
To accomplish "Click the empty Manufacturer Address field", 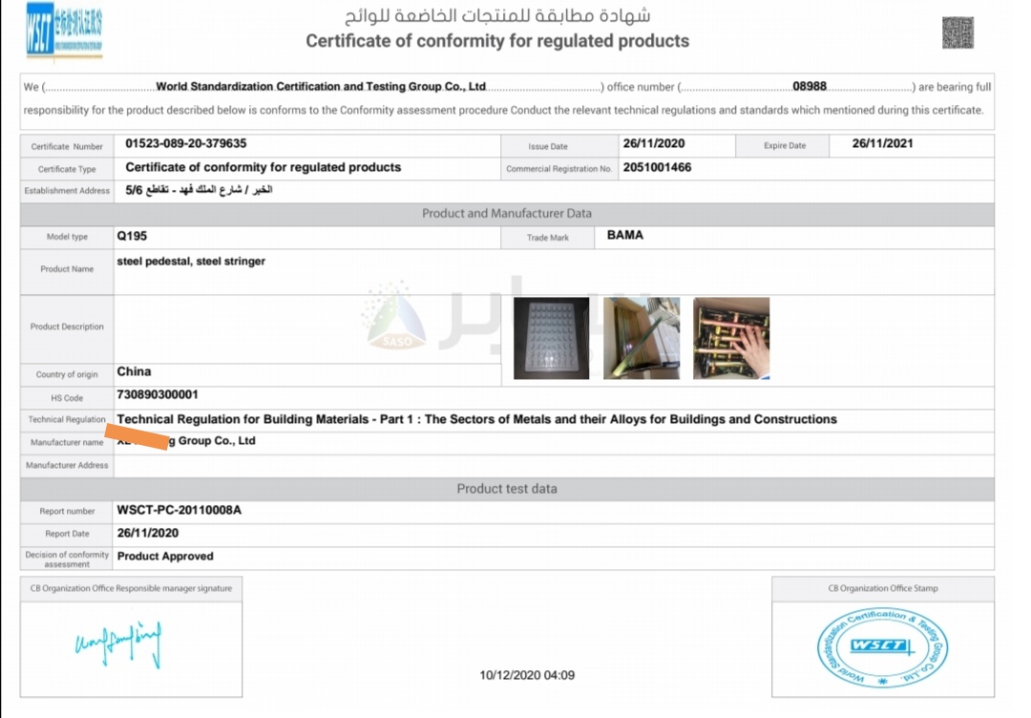I will 552,465.
